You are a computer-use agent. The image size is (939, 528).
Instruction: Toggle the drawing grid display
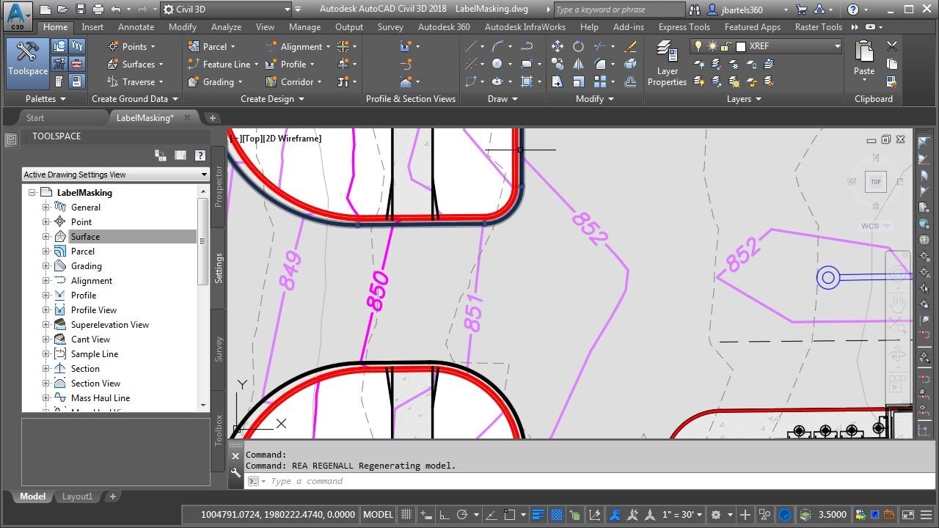(x=406, y=515)
